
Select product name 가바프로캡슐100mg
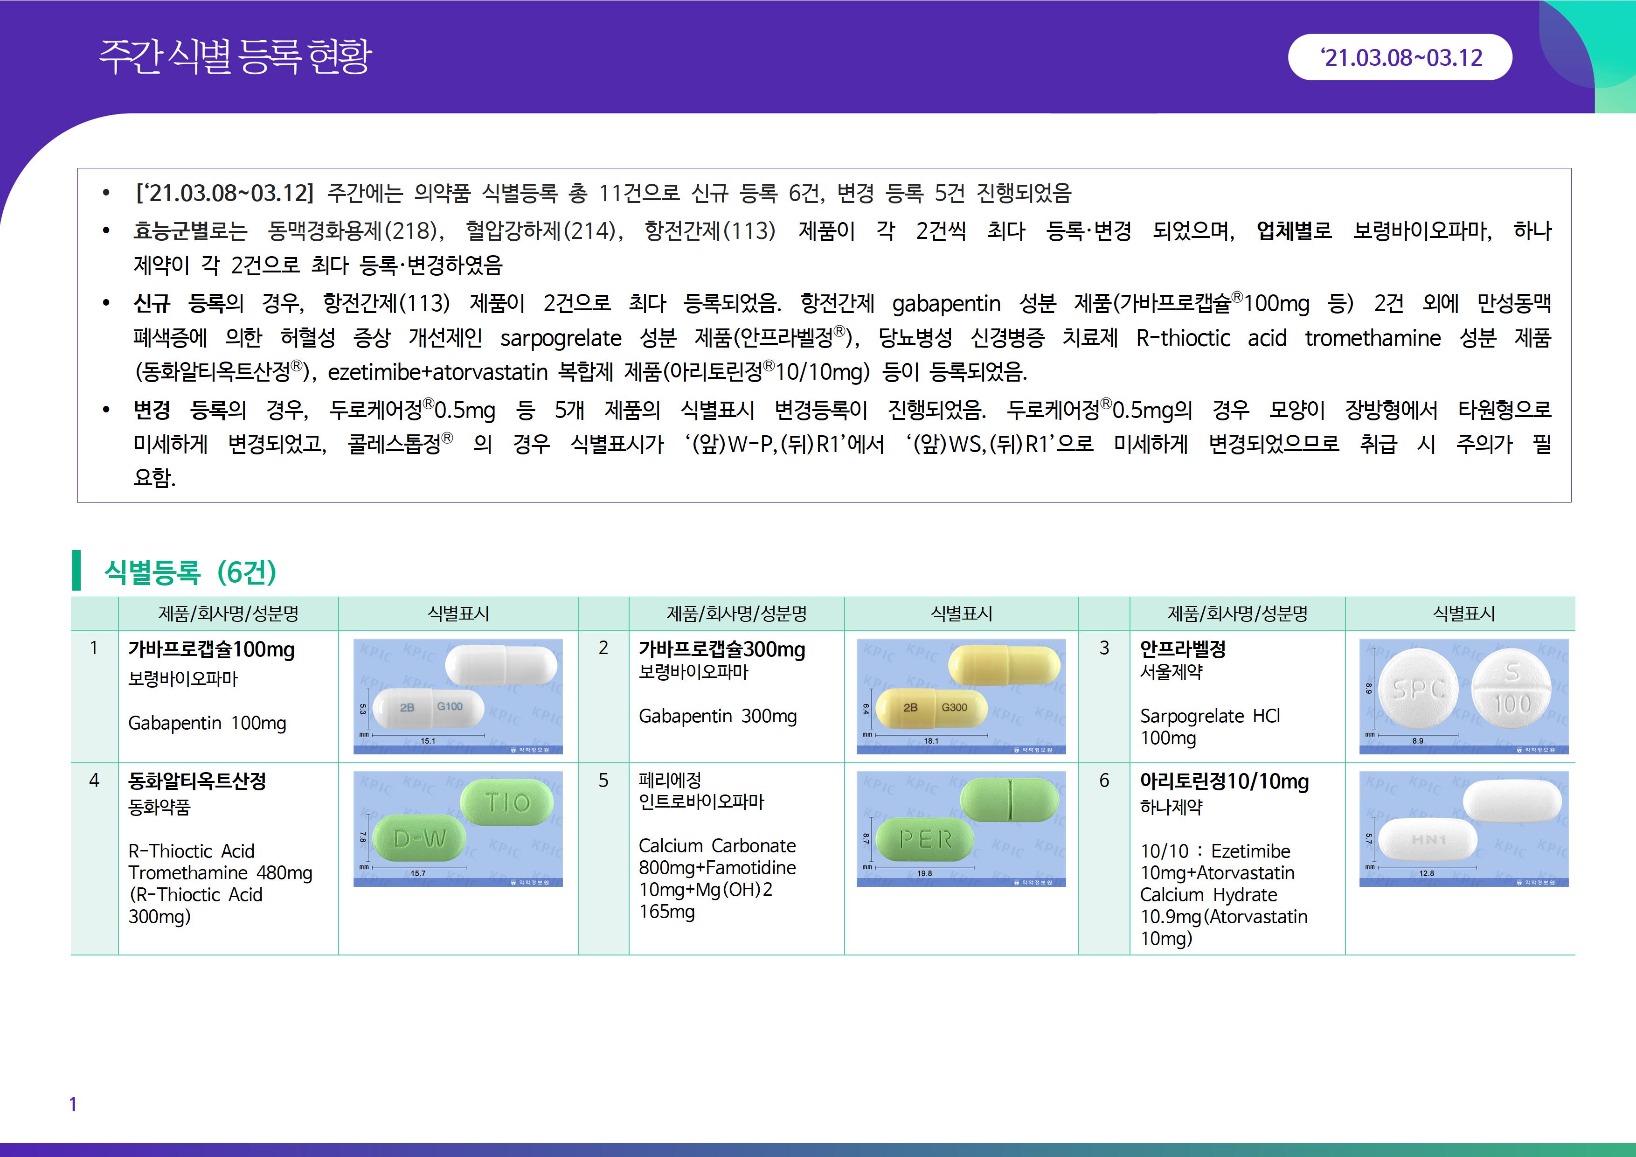click(x=211, y=649)
